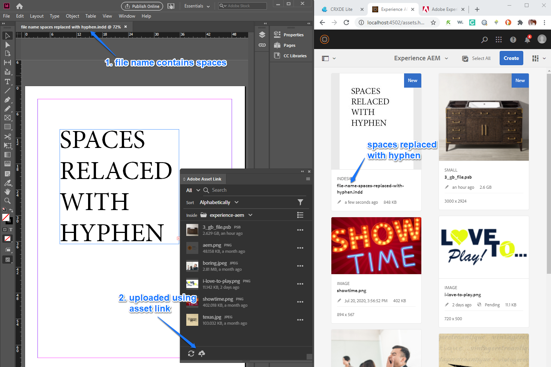Open the Layout menu
The height and width of the screenshot is (367, 551).
pos(37,16)
